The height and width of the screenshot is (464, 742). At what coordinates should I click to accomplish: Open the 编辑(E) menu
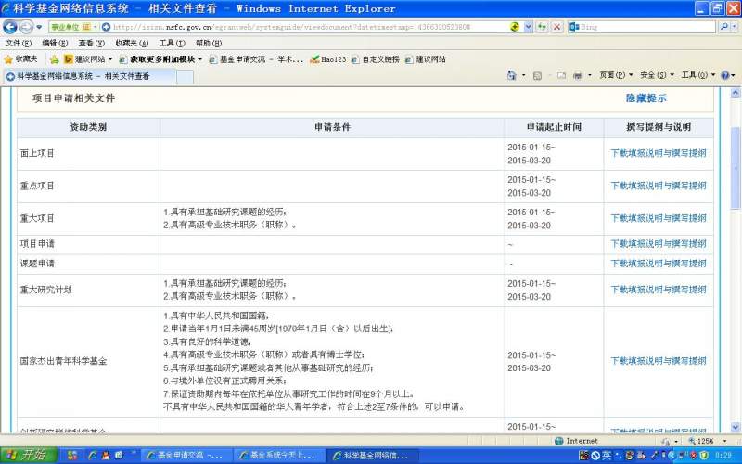pyautogui.click(x=55, y=43)
